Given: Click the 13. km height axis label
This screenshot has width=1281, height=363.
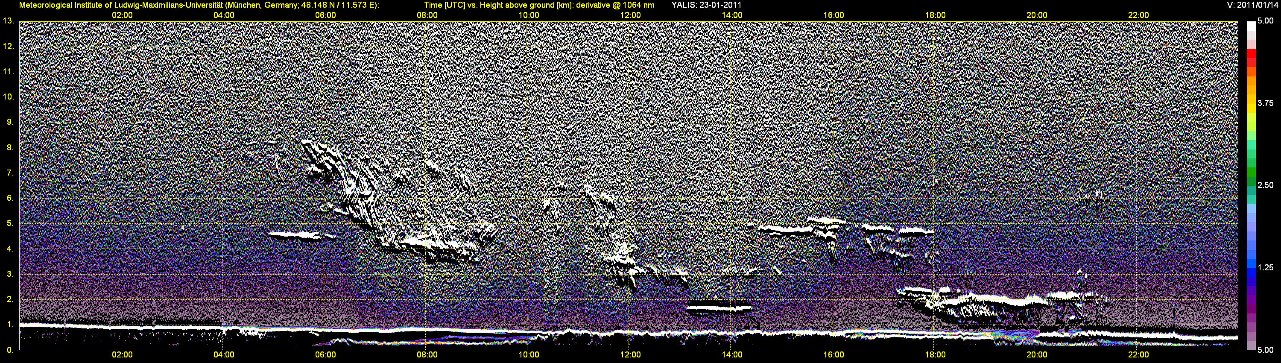Looking at the screenshot, I should [8, 21].
